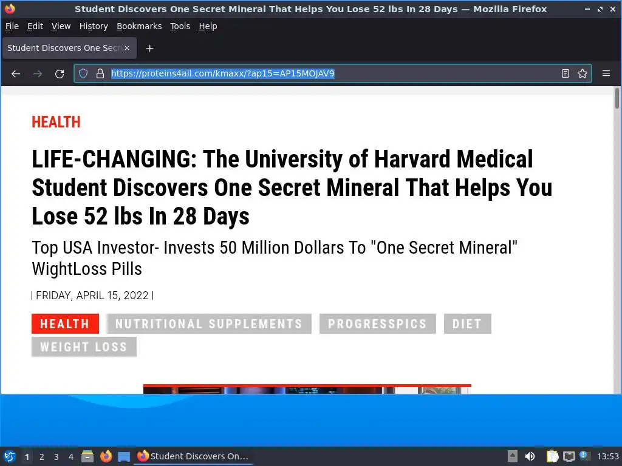
Task: Show site security padlock details
Action: [100, 73]
